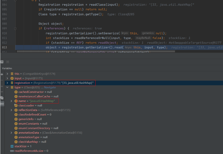Viewport: 223px width, 154px height.
Task: Toggle the glasses icon for showing watches
Action: (2, 104)
